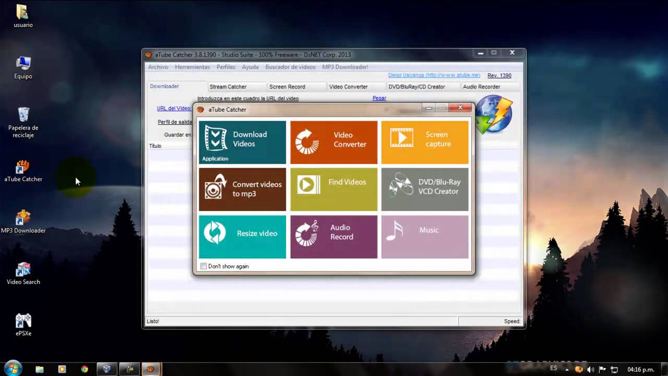
Task: Open Buscador de videos menu
Action: point(290,67)
